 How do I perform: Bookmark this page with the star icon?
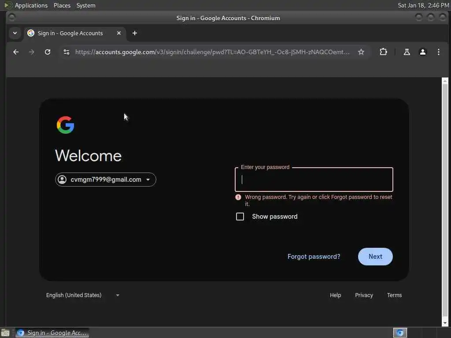click(x=361, y=52)
